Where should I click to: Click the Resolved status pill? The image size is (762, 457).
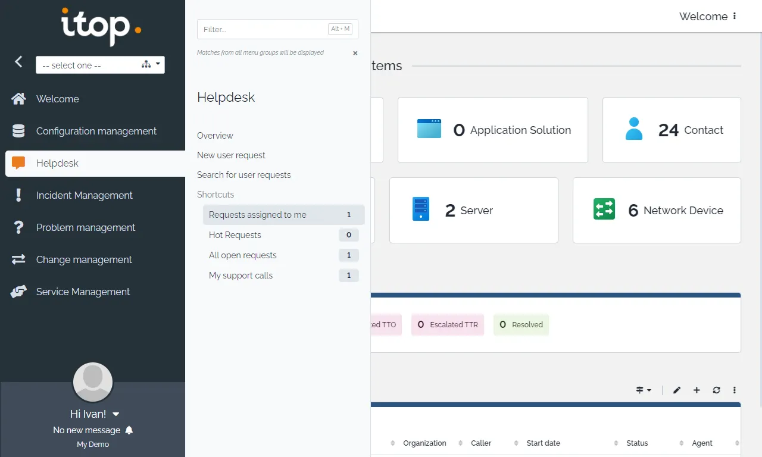tap(521, 325)
